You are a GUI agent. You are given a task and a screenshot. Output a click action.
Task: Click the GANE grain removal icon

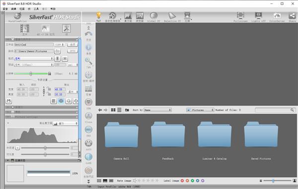point(88,157)
